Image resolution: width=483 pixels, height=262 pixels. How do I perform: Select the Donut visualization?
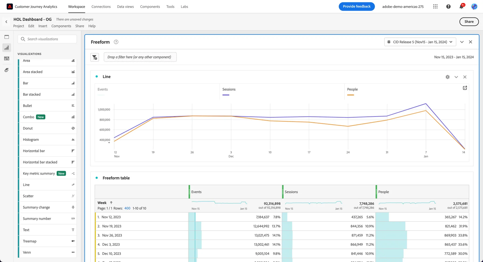(x=48, y=128)
